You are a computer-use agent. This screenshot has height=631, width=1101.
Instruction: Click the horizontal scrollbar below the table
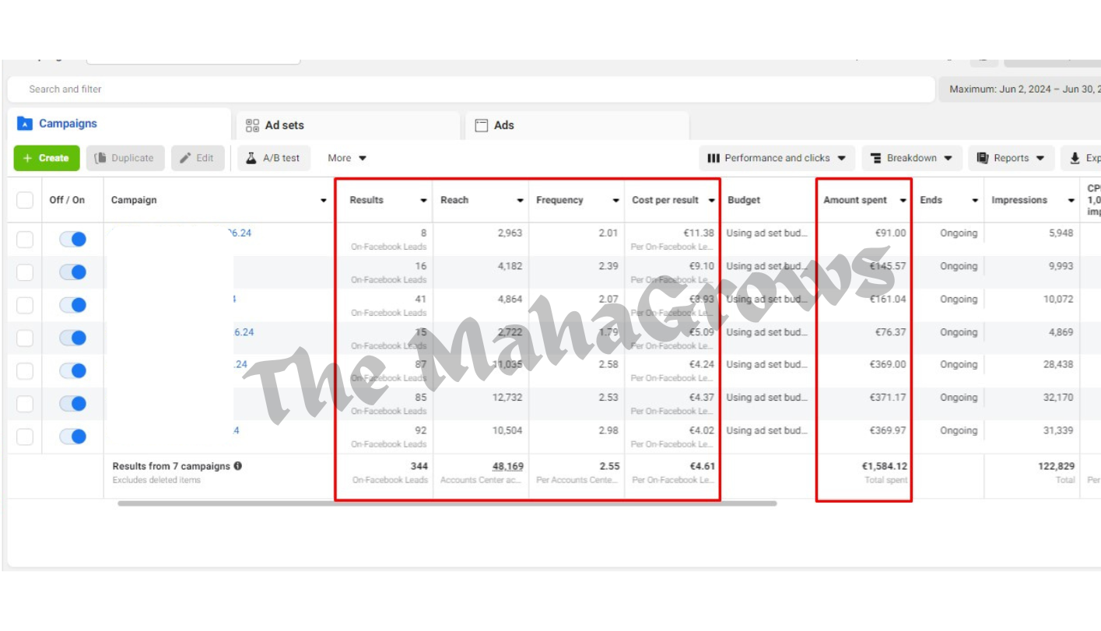[x=447, y=503]
